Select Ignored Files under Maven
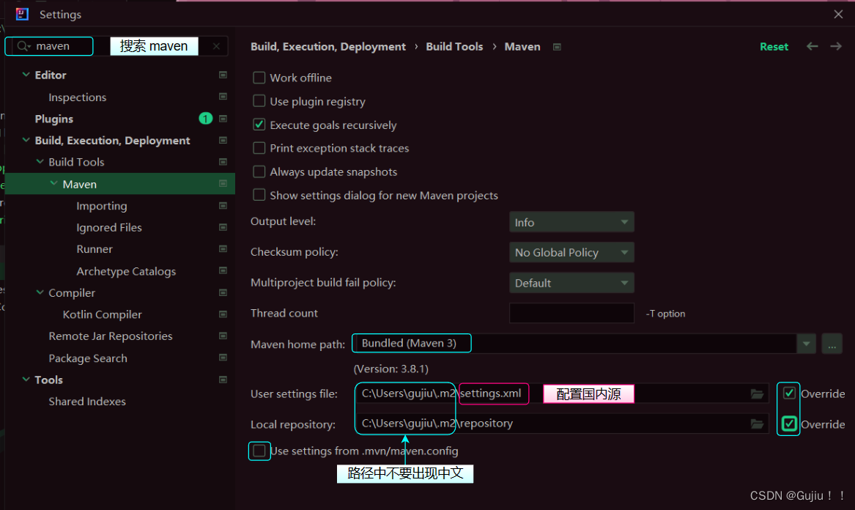855x510 pixels. (x=109, y=227)
